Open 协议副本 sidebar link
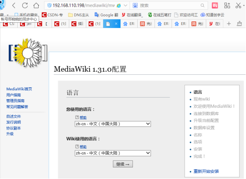 coord(13,128)
